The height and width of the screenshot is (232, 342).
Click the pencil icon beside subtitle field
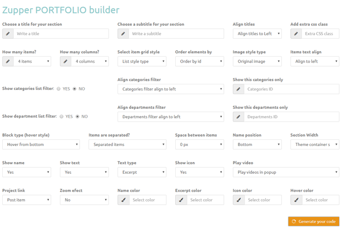(x=123, y=34)
